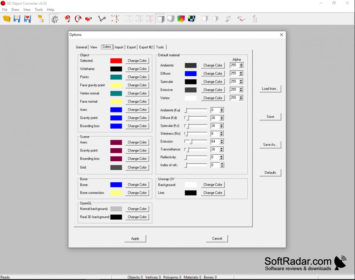This screenshot has width=355, height=280.
Task: Click the gray Grid color swatch
Action: click(x=116, y=167)
